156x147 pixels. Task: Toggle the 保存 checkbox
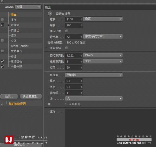pos(2,20)
